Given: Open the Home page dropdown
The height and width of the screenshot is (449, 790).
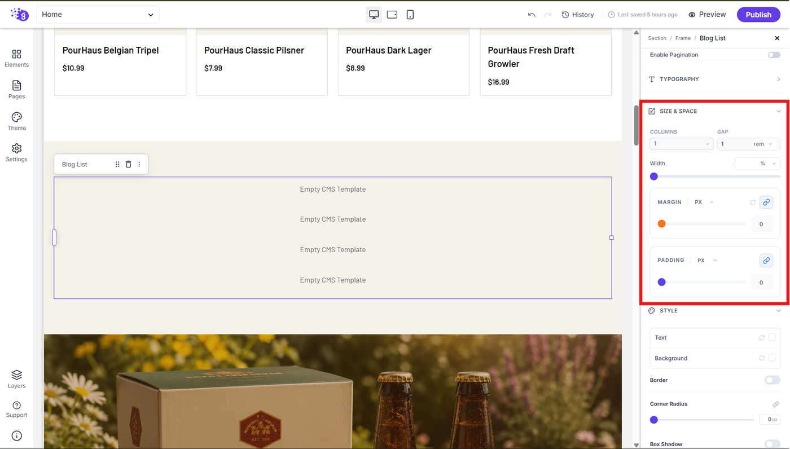Looking at the screenshot, I should (x=98, y=15).
